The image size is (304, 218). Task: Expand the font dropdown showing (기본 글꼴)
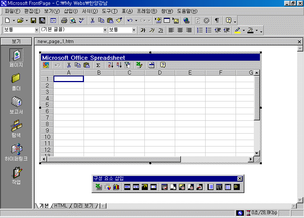(x=105, y=30)
